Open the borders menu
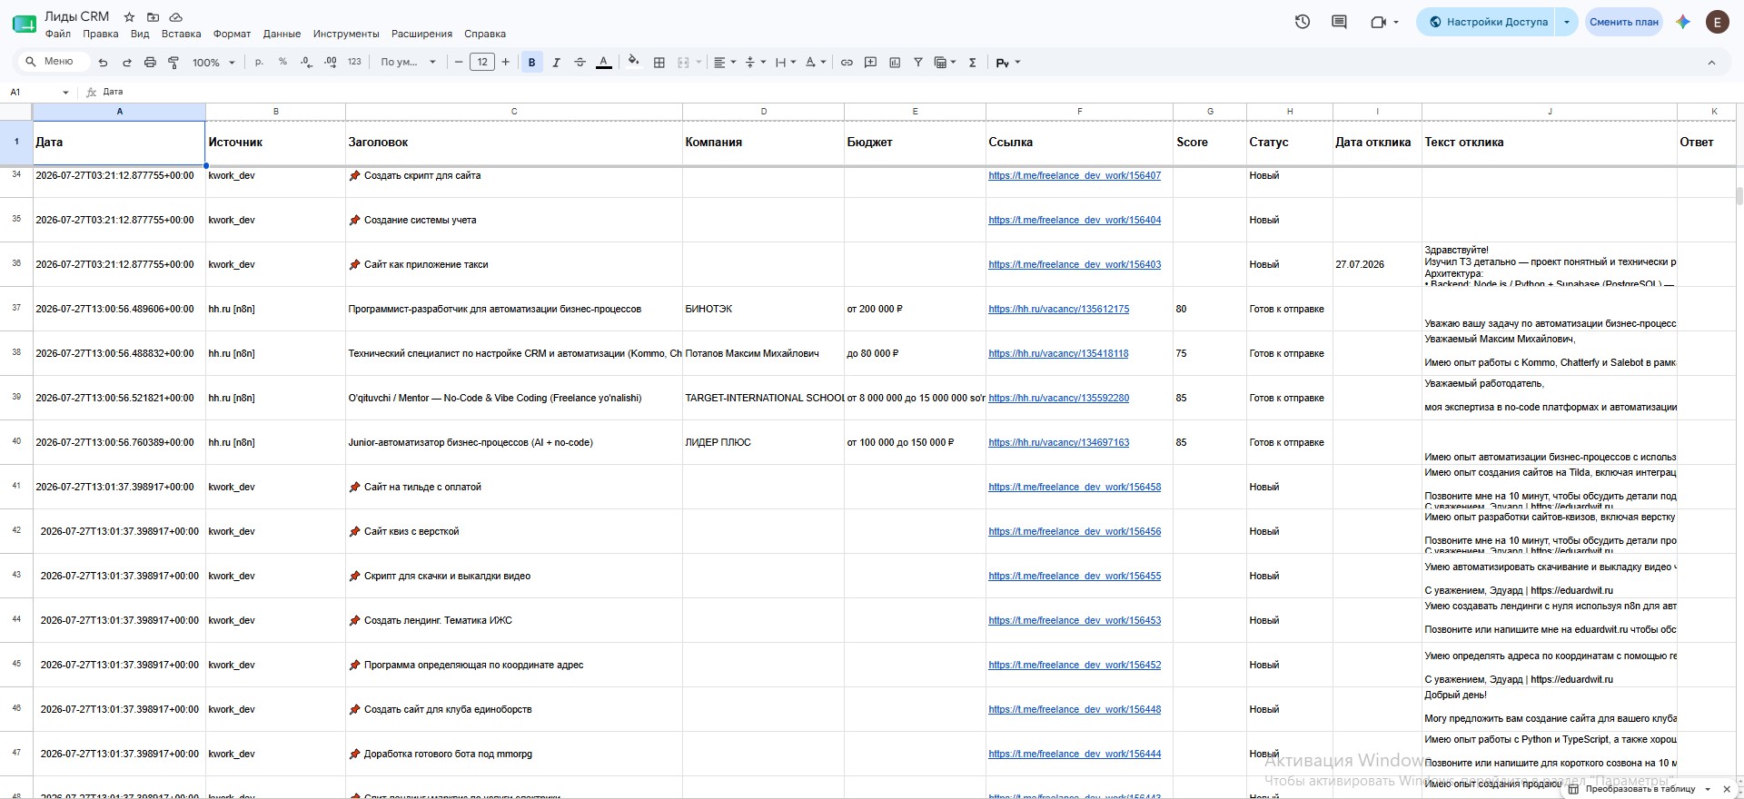Image resolution: width=1744 pixels, height=799 pixels. (x=659, y=63)
